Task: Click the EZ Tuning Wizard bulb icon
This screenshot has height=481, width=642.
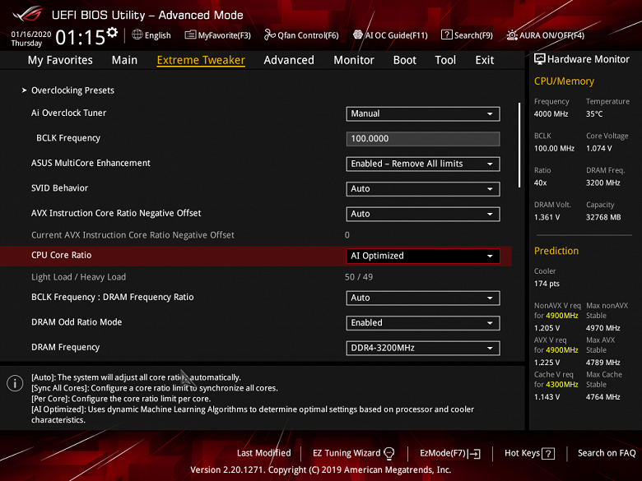Action: pyautogui.click(x=389, y=453)
